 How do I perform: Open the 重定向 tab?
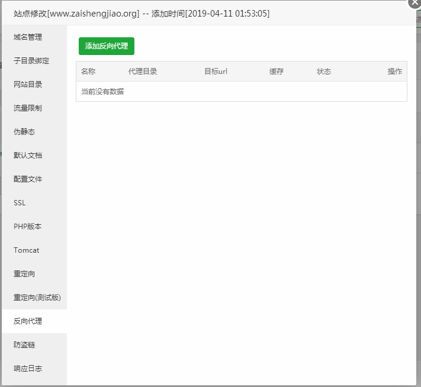(x=34, y=274)
